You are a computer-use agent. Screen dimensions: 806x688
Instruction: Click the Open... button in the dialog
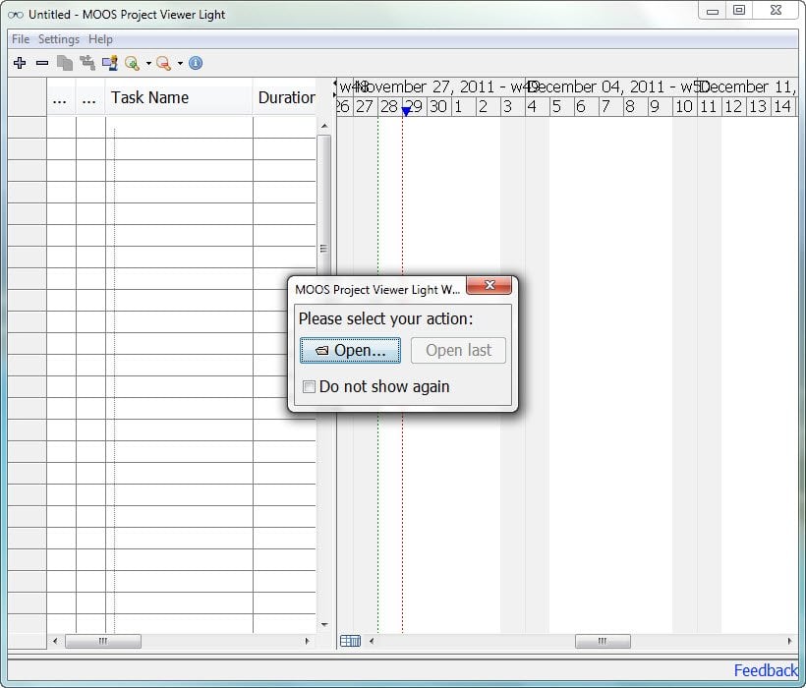[x=350, y=351]
